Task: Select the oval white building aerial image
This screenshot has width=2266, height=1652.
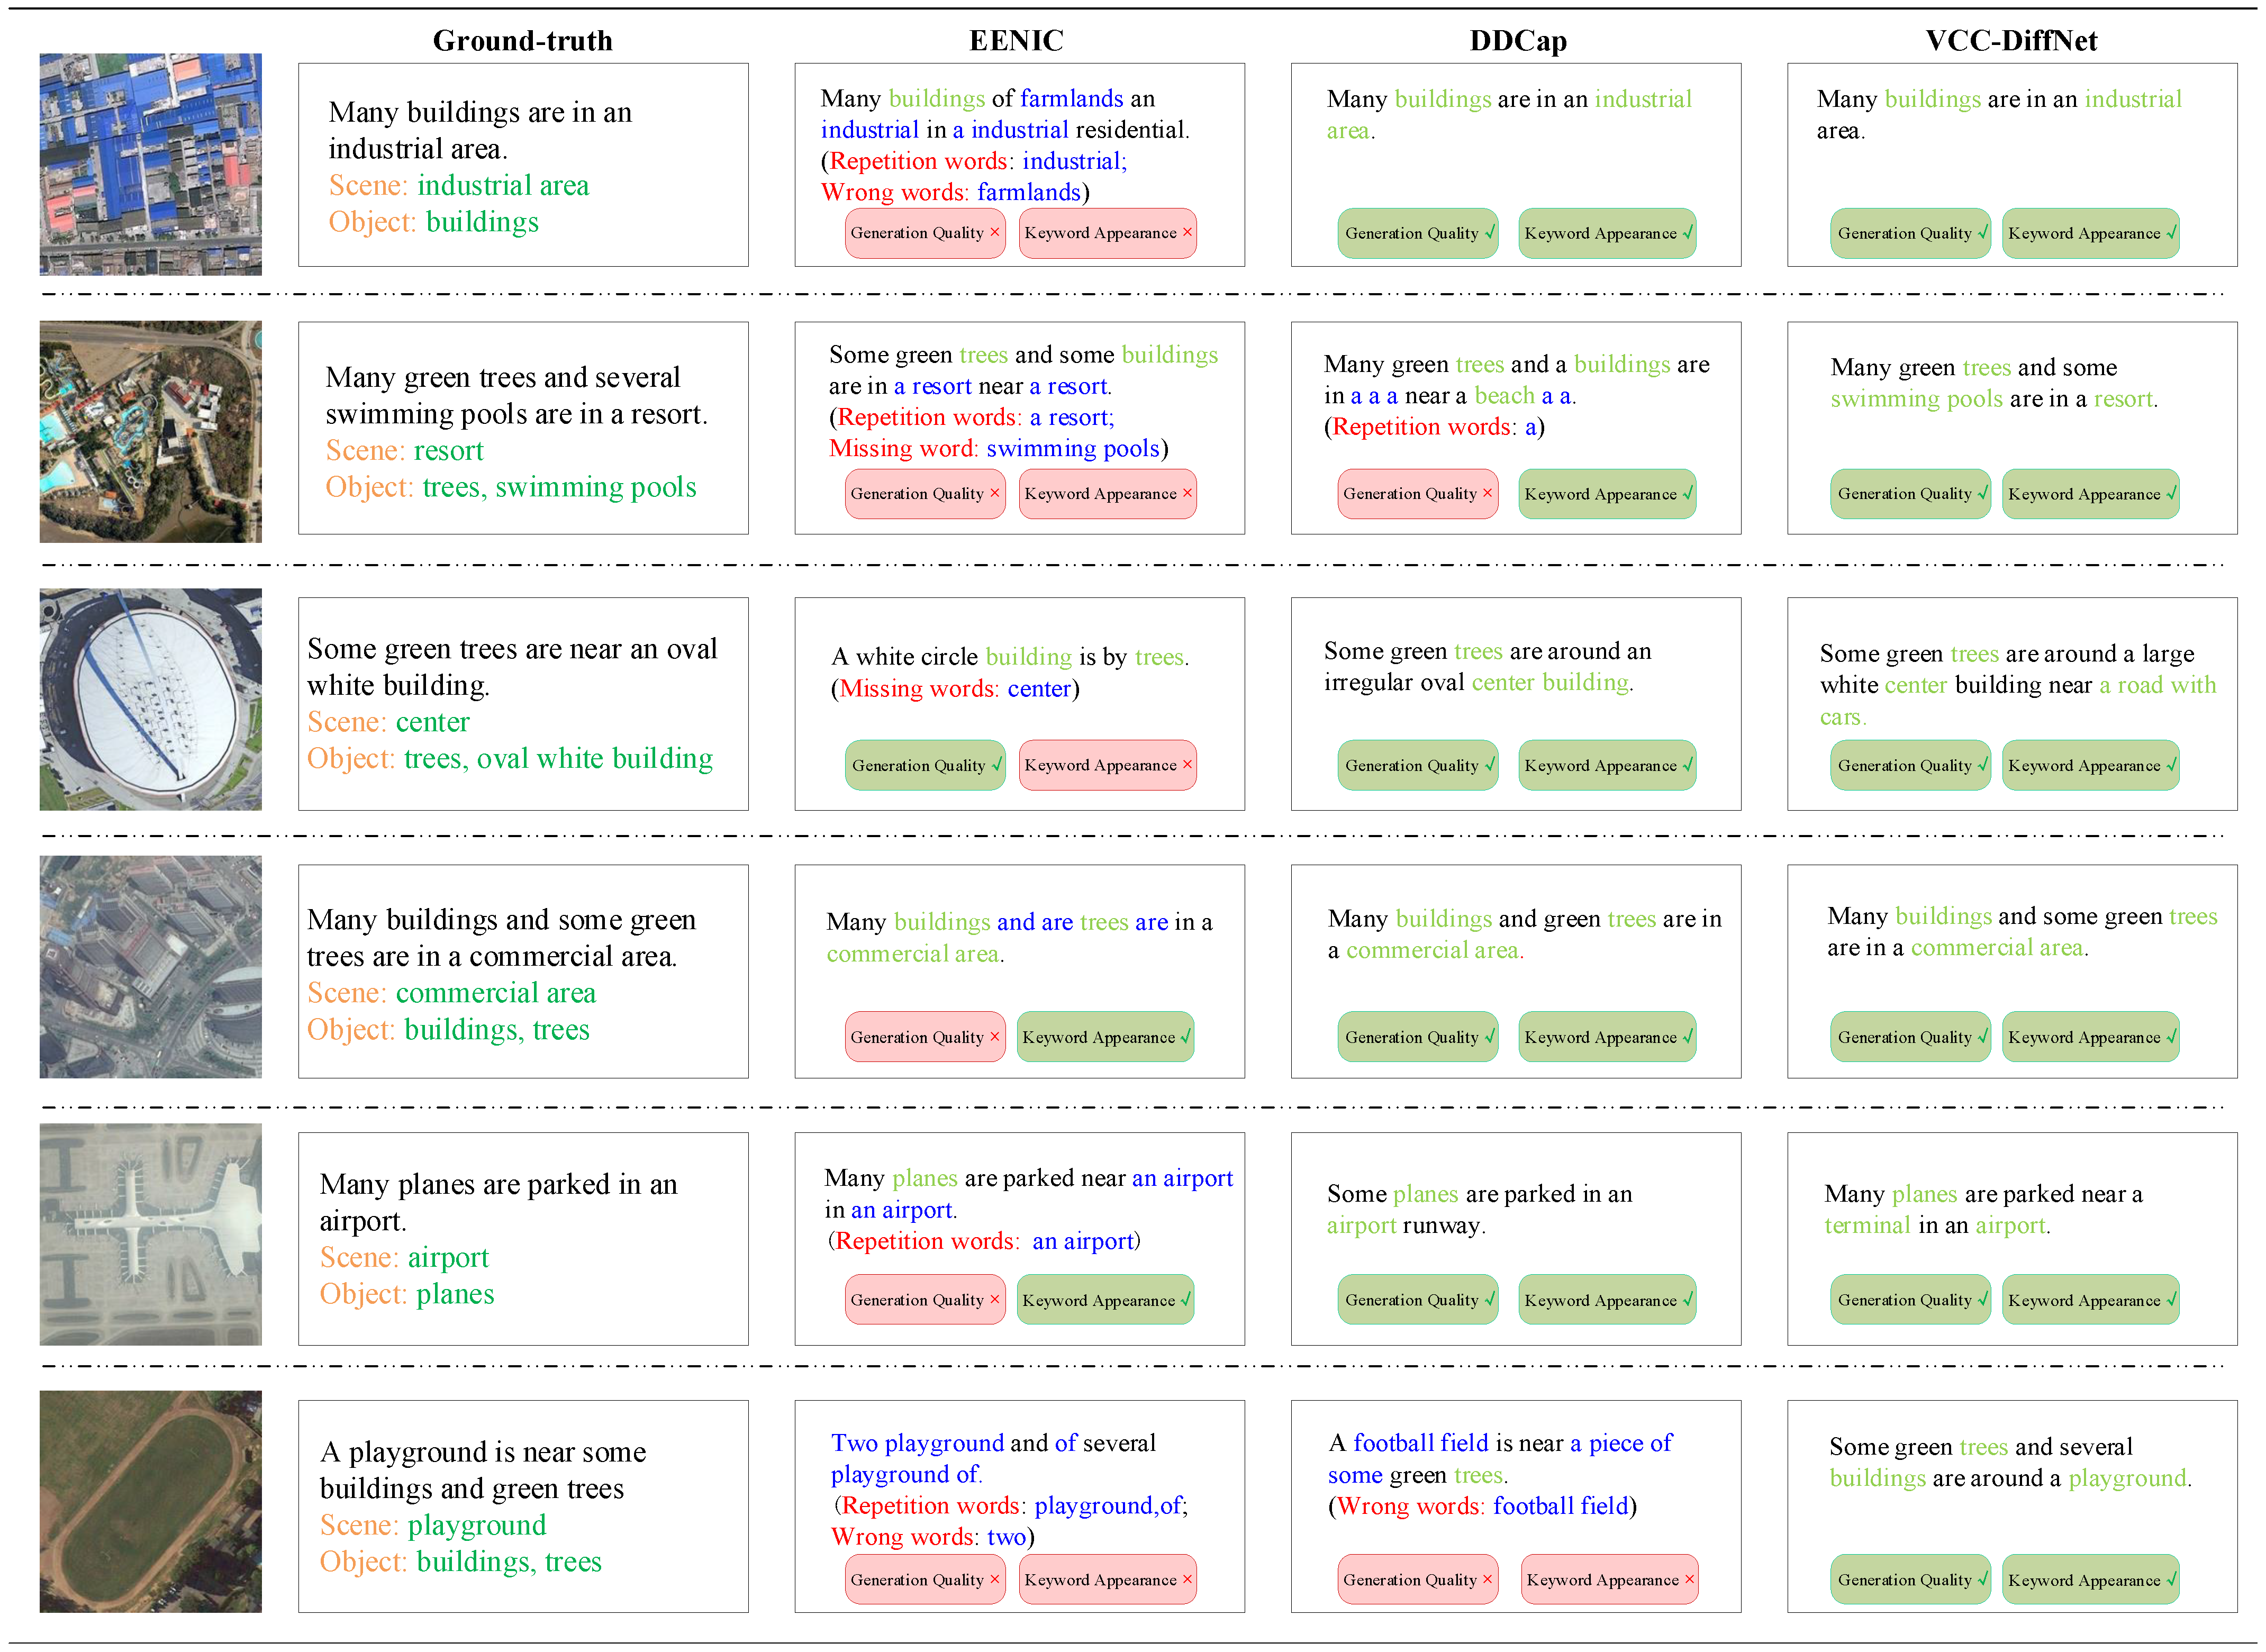Action: (x=150, y=699)
